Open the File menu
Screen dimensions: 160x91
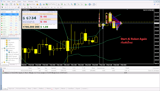pyautogui.click(x=4, y=1)
